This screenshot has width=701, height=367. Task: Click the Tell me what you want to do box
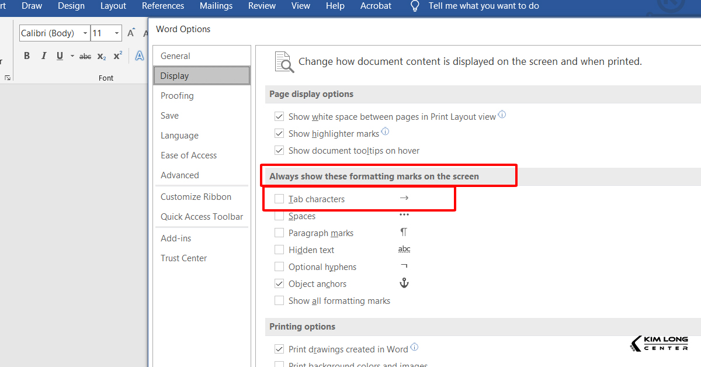pos(484,6)
